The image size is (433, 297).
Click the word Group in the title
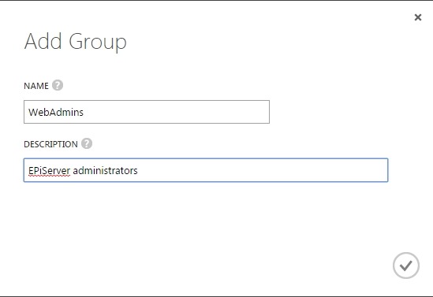(x=98, y=42)
